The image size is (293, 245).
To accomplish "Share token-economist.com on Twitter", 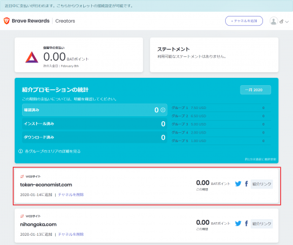I will click(x=238, y=184).
